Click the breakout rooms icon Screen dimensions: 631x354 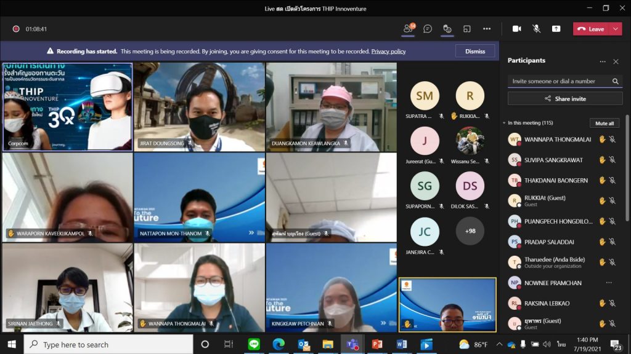(x=467, y=29)
